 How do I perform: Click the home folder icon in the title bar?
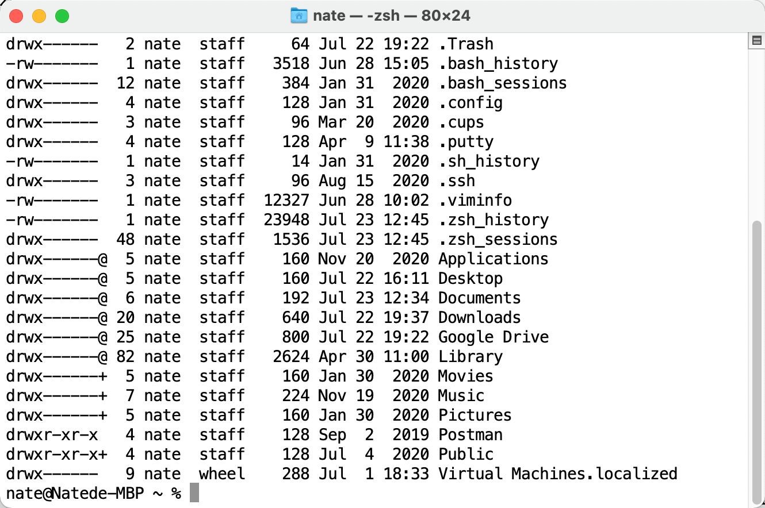pos(299,15)
